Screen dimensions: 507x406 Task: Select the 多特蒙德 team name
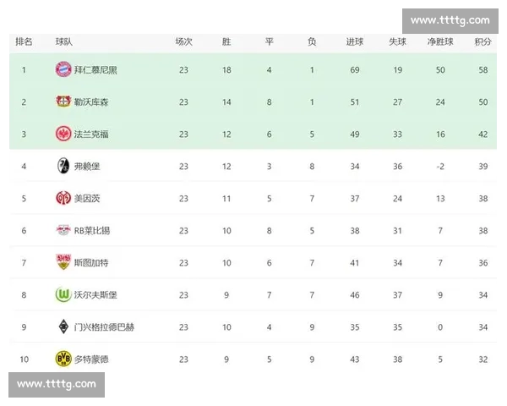pos(91,359)
